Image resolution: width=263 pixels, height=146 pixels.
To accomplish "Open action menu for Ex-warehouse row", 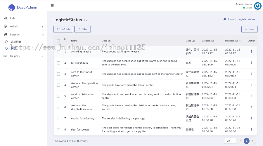I will (x=251, y=63).
